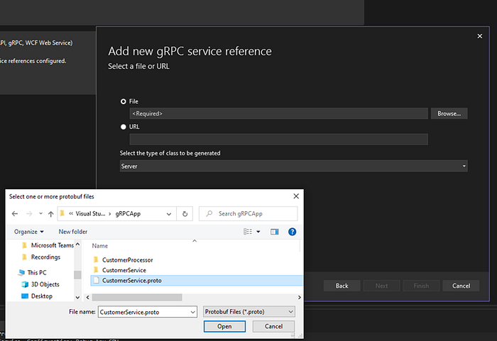This screenshot has width=497, height=341.
Task: Click the horizontal scrollbar in file list
Action: [x=137, y=297]
